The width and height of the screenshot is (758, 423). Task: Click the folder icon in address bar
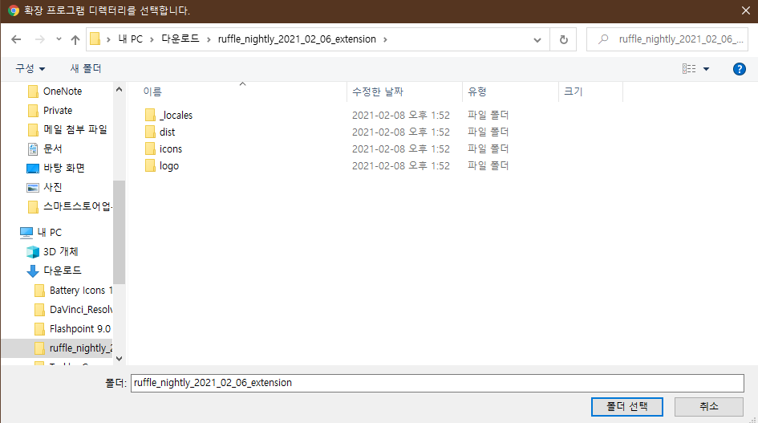coord(95,39)
